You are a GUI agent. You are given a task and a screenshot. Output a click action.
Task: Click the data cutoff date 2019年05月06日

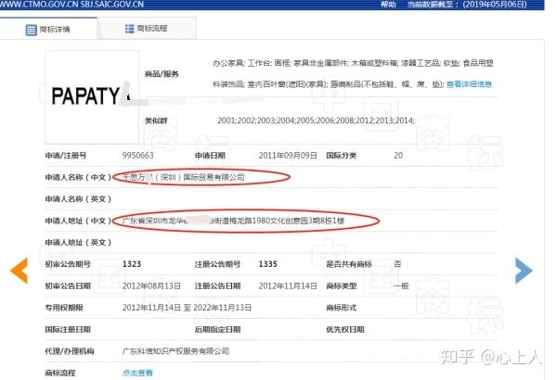point(495,5)
